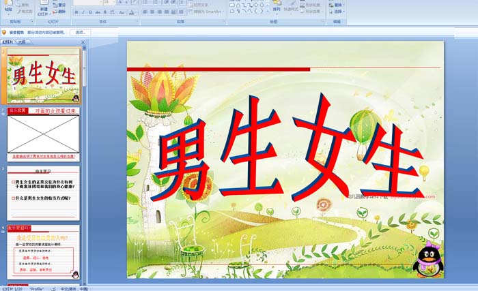Screen dimensions: 478x291
Task: Close the slides thumbnail pane
Action: point(83,42)
